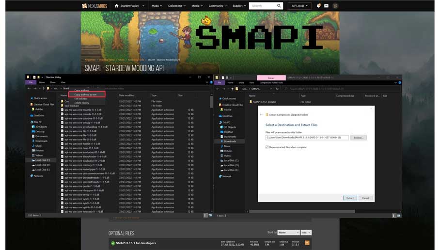Screen dimensions: 440x250
Task: Open View tab in Stardew Valley window
Action: 63,82
